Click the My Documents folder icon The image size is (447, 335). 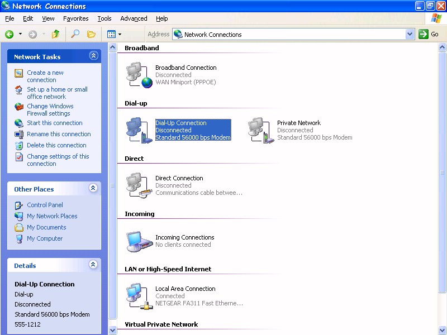(x=19, y=227)
